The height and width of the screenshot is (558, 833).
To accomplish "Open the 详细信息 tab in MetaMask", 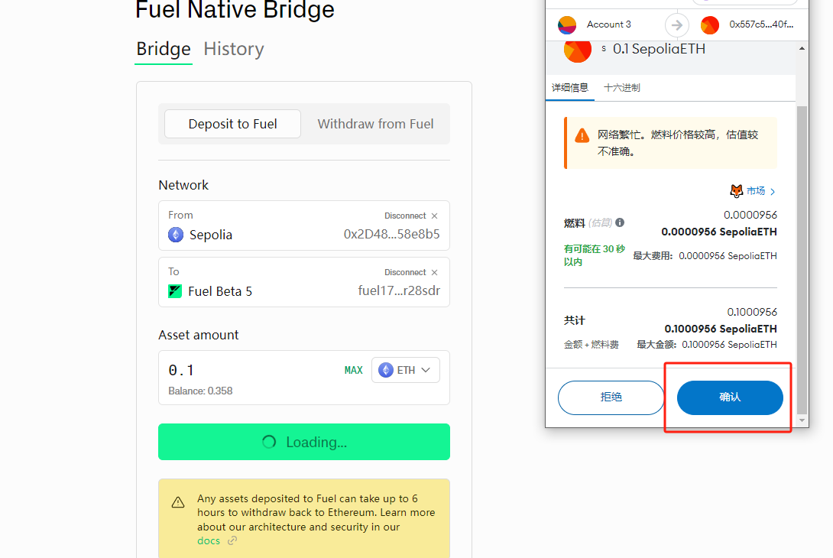I will pos(570,88).
